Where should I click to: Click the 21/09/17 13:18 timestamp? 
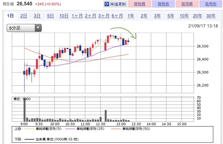tap(203, 26)
